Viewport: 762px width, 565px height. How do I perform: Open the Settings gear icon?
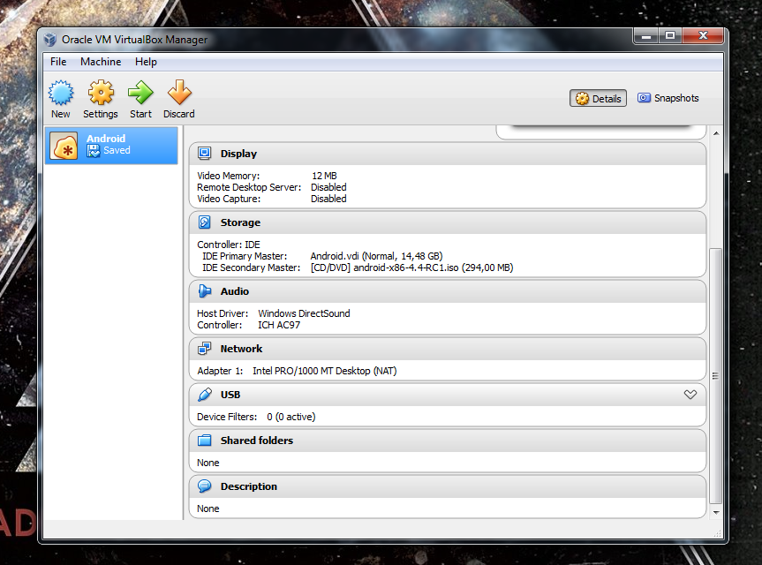click(x=101, y=93)
